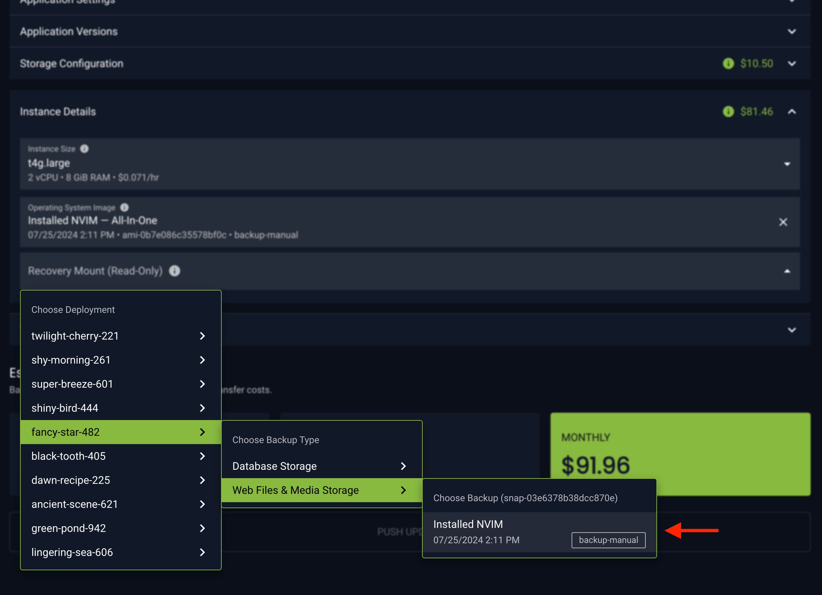Click the chevron arrow next to Database Storage
The image size is (822, 595).
(403, 466)
